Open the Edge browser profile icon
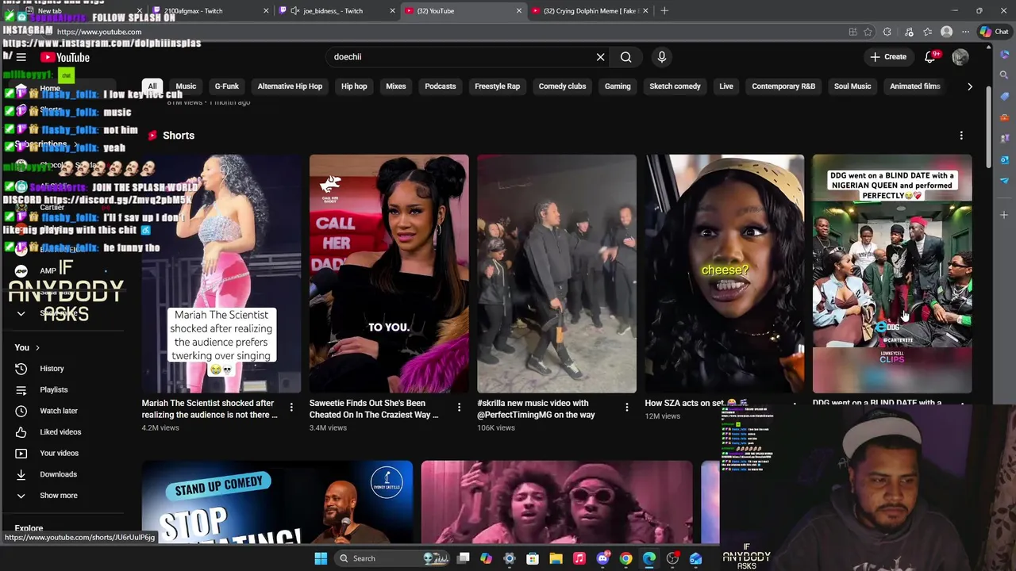This screenshot has width=1016, height=571. click(946, 32)
